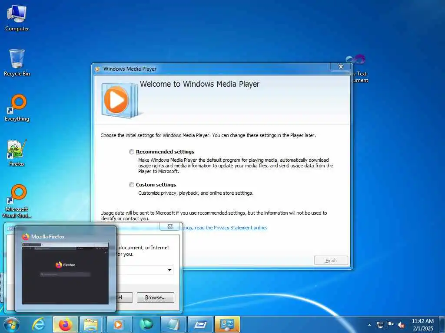445x333 pixels.
Task: Click the Windows Start orb
Action: coord(12,324)
